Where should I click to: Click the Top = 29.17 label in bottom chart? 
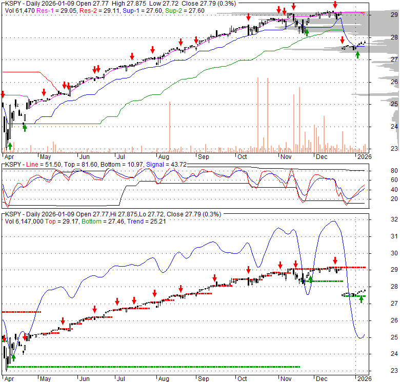click(x=62, y=221)
